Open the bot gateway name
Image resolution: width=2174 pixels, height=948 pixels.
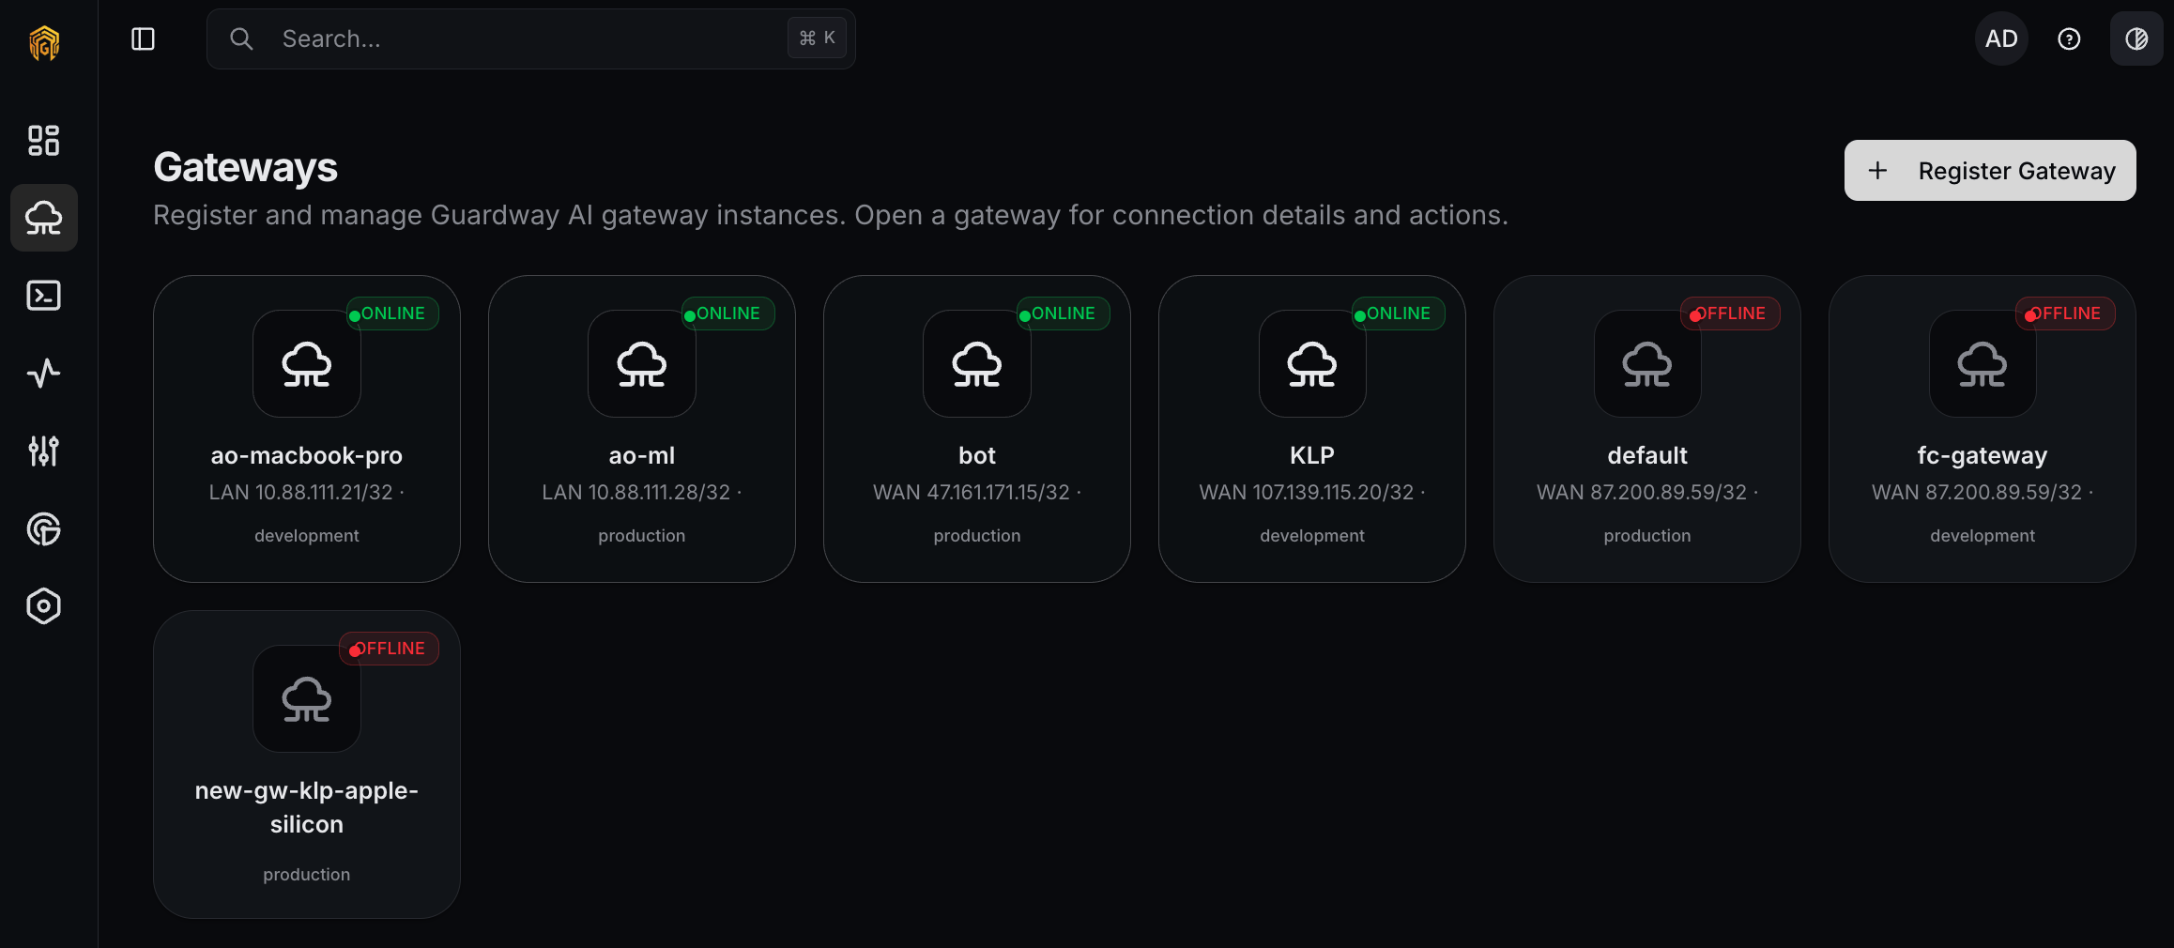[x=977, y=456]
